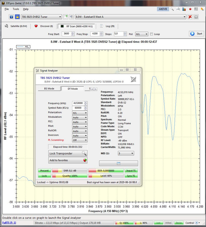The width and height of the screenshot is (206, 227).
Task: Click the Add to favorites button
Action: 68,160
